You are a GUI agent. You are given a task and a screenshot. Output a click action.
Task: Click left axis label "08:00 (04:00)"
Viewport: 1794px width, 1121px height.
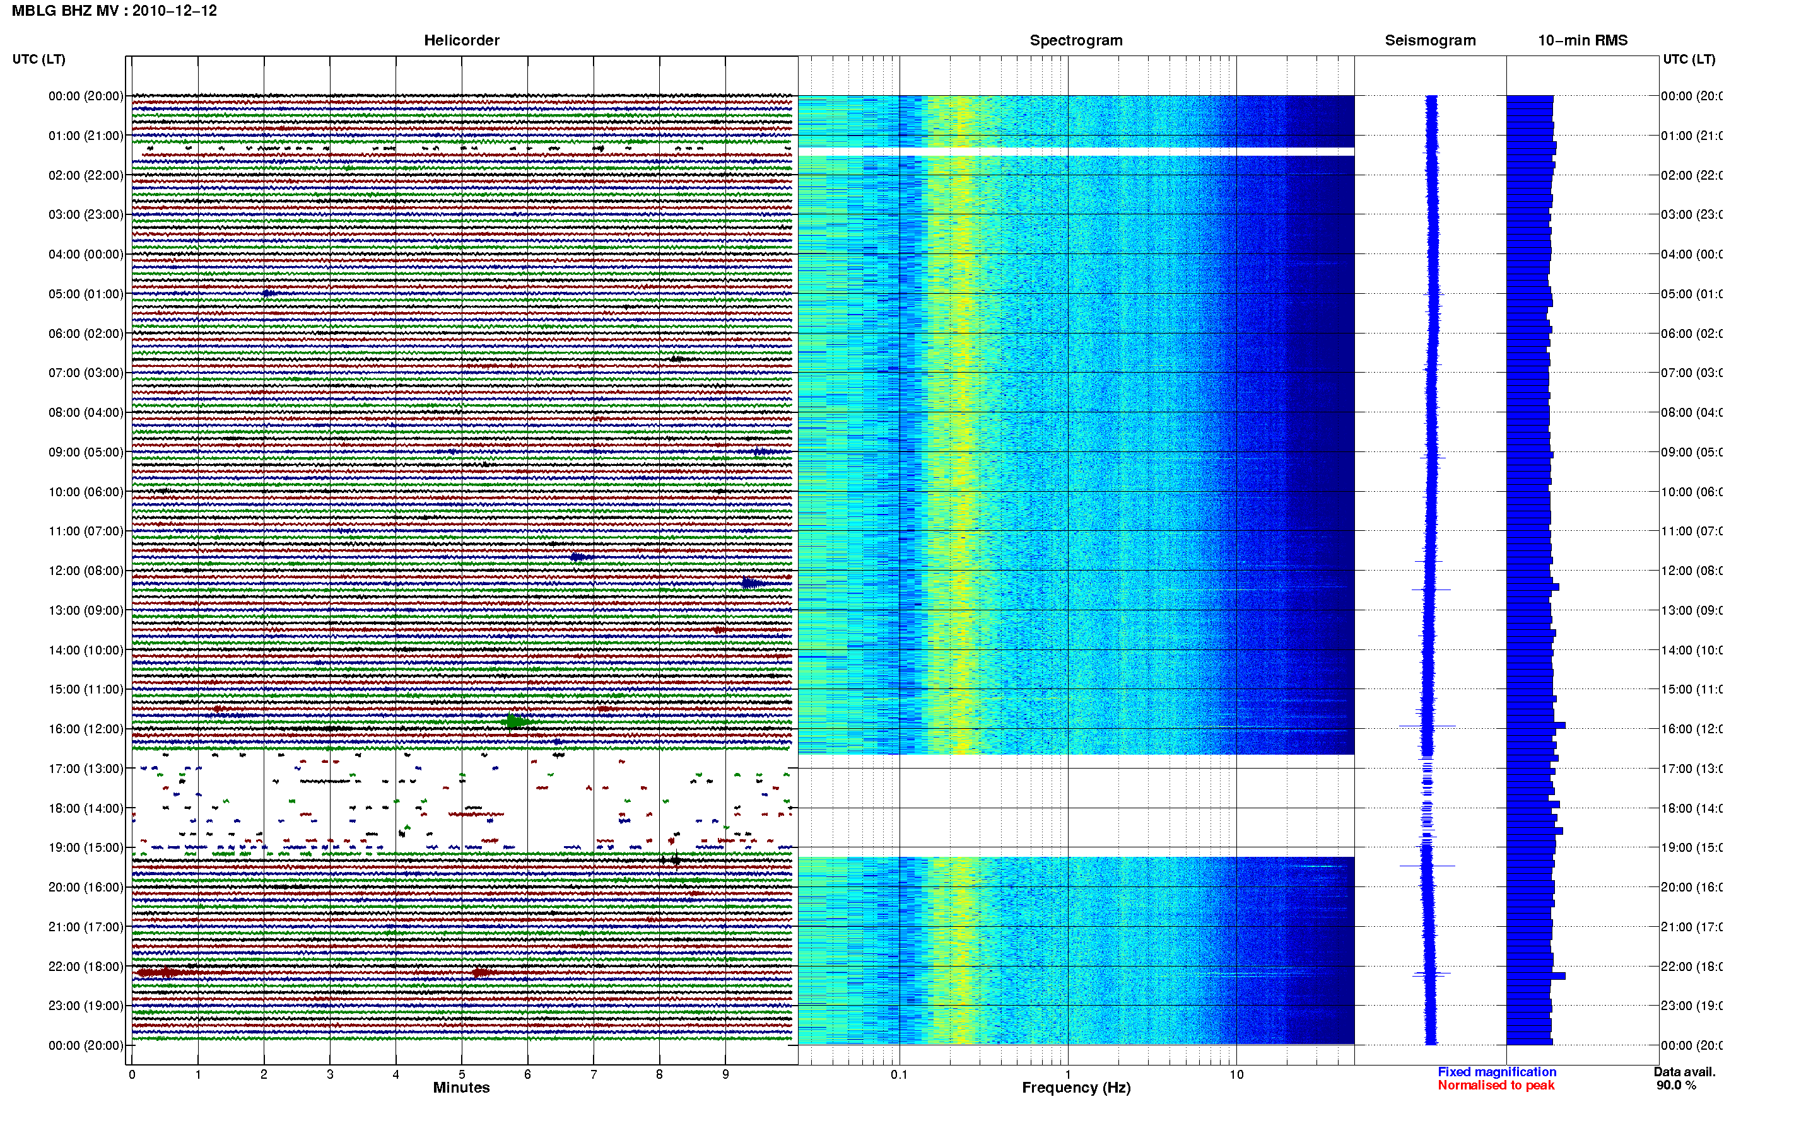tap(86, 413)
